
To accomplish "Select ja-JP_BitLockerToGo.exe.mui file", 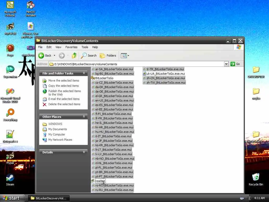I will click(x=112, y=141).
